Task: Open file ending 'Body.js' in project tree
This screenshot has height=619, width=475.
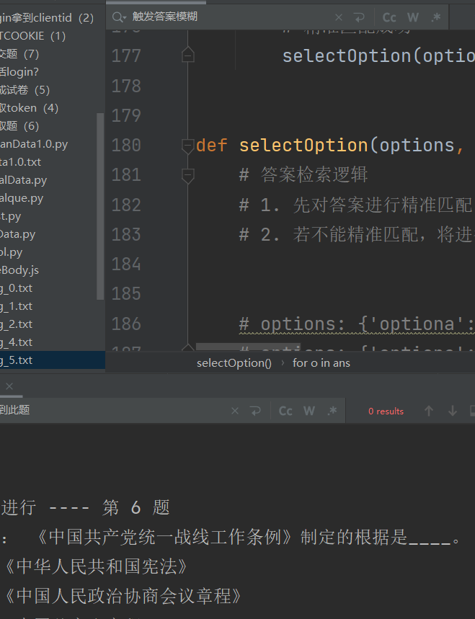Action: pos(19,270)
